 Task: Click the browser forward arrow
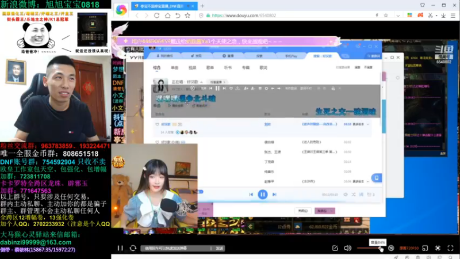(x=147, y=16)
